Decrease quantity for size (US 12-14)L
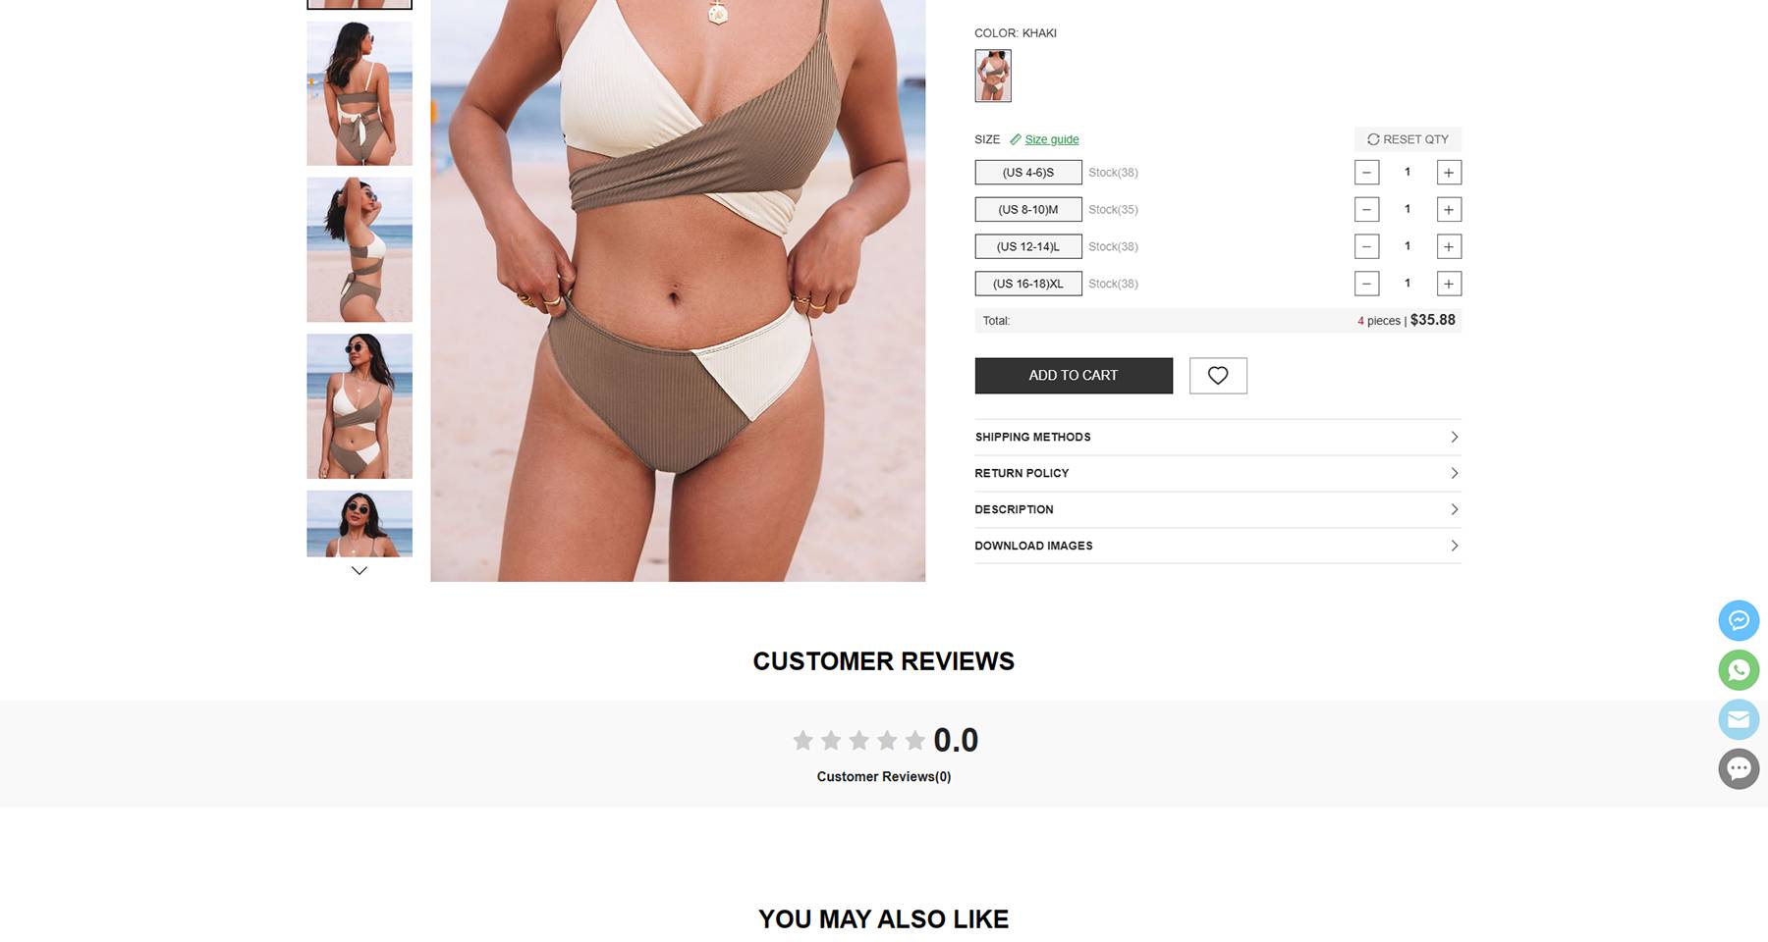The width and height of the screenshot is (1768, 942). point(1366,247)
